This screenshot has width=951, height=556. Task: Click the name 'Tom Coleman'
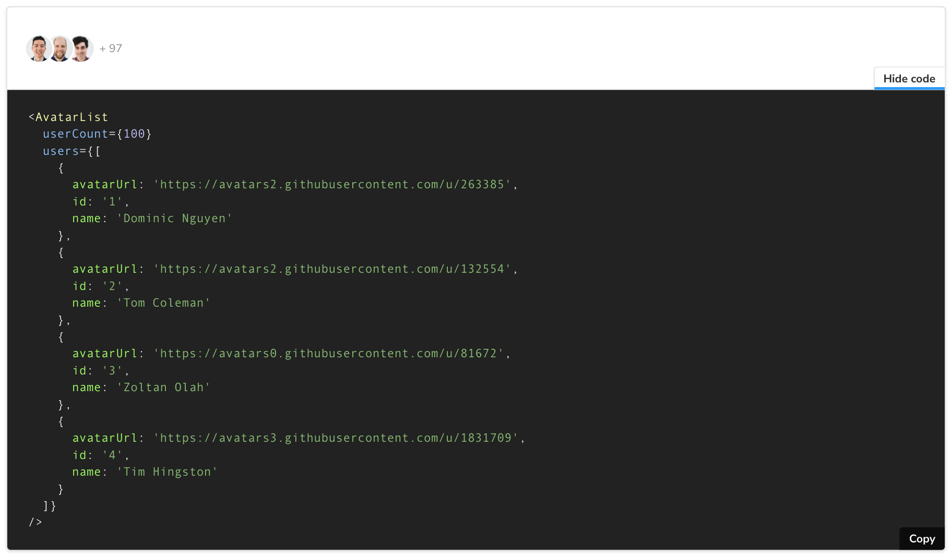point(163,303)
